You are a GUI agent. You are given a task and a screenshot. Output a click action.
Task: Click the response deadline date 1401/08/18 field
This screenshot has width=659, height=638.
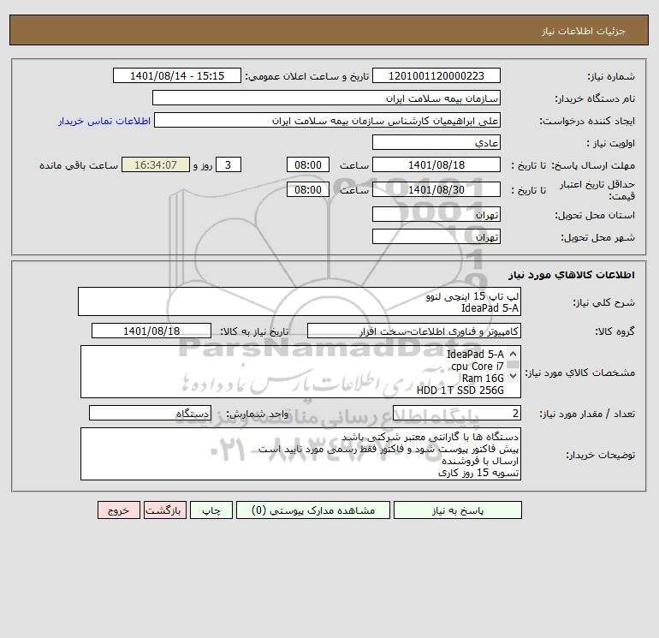pyautogui.click(x=436, y=165)
